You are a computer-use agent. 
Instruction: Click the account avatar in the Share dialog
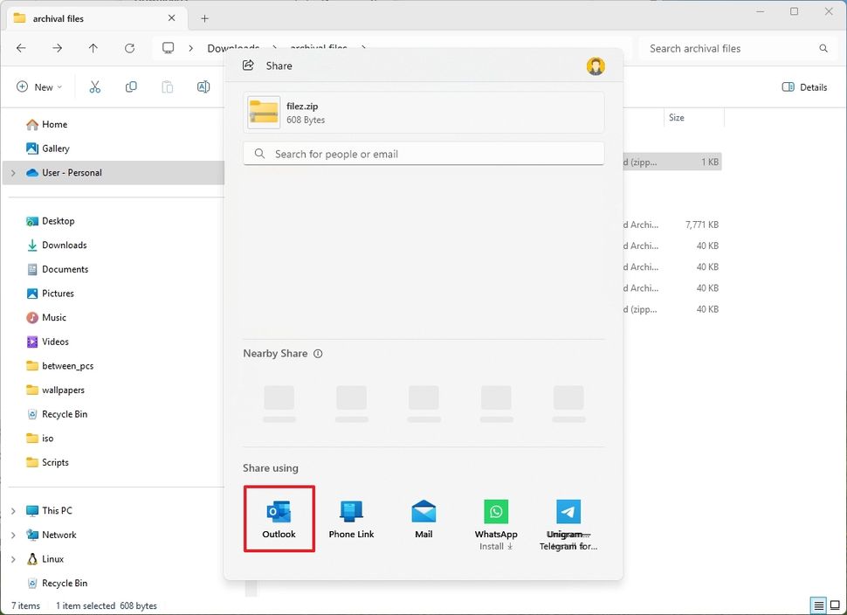pyautogui.click(x=596, y=66)
